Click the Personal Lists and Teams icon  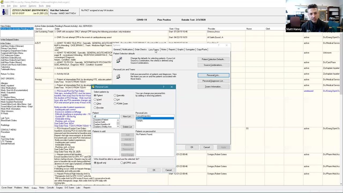coord(118,77)
